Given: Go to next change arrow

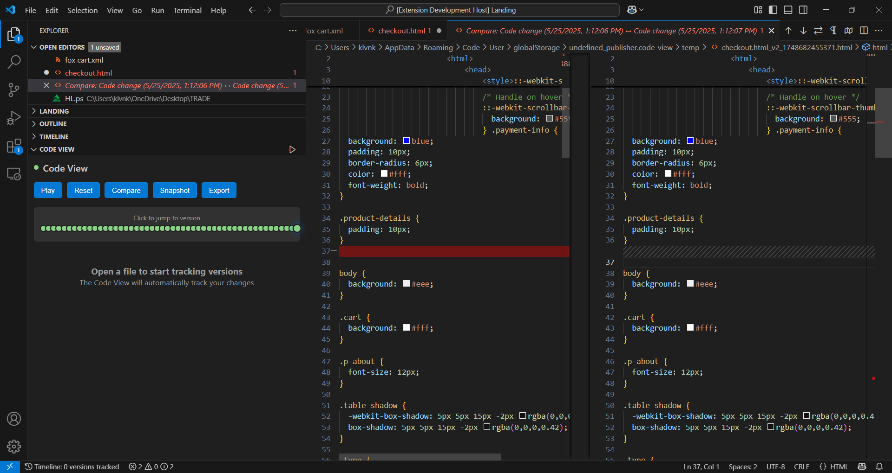Looking at the screenshot, I should click(803, 31).
